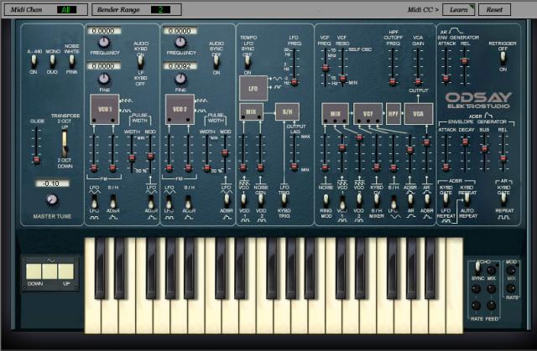Click the VCA amplifier module block

coord(418,111)
